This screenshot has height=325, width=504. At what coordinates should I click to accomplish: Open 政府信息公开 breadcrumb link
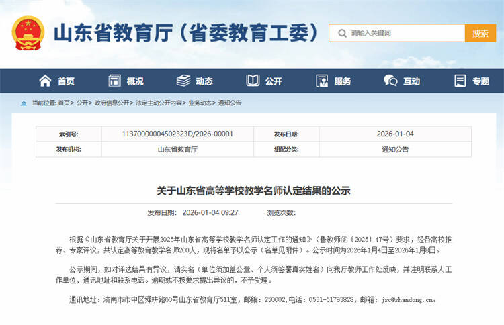(x=112, y=103)
